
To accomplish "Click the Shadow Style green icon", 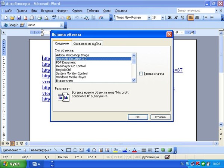I will click(x=163, y=150).
